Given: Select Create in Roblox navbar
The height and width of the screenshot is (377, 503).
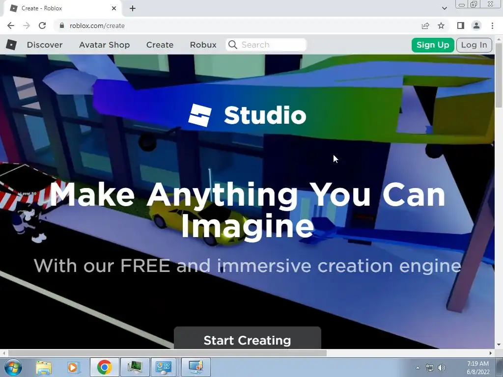Looking at the screenshot, I should point(160,45).
